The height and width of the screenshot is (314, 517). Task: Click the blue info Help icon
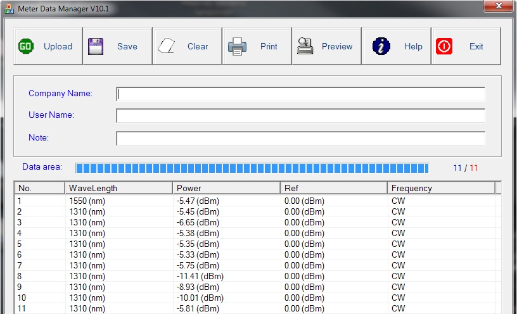[x=381, y=46]
